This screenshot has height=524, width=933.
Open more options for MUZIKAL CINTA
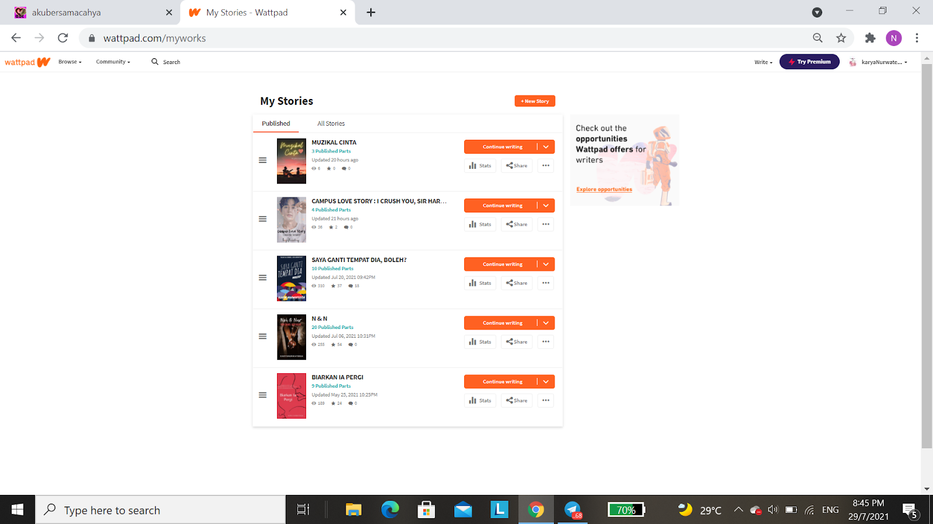pyautogui.click(x=546, y=166)
